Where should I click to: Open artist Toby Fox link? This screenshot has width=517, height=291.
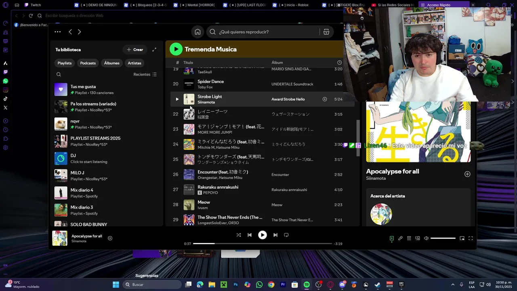[205, 87]
